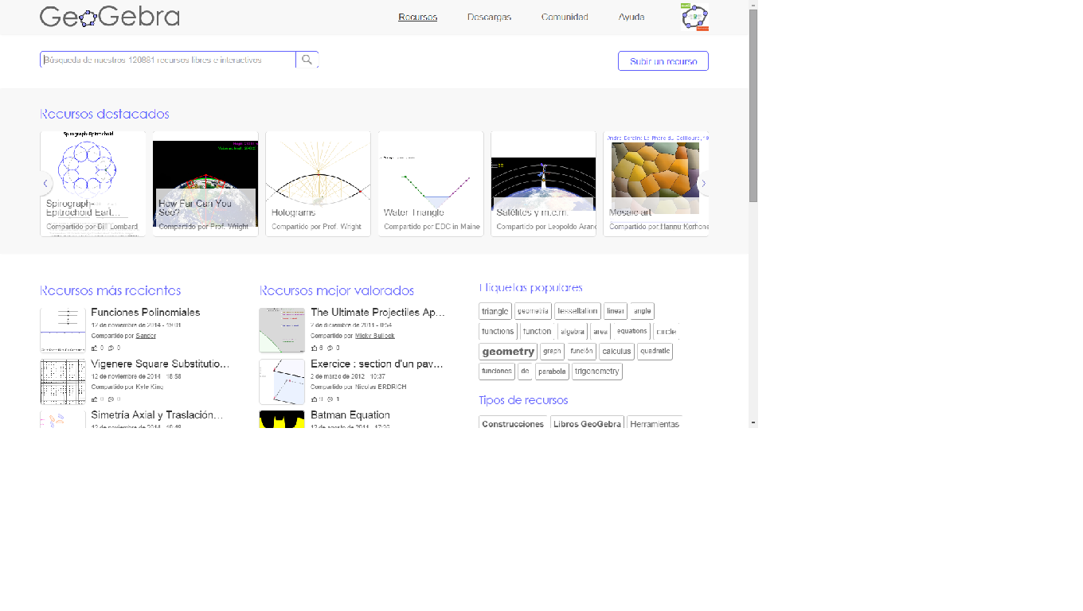
Task: Select the parabola tag
Action: point(552,372)
